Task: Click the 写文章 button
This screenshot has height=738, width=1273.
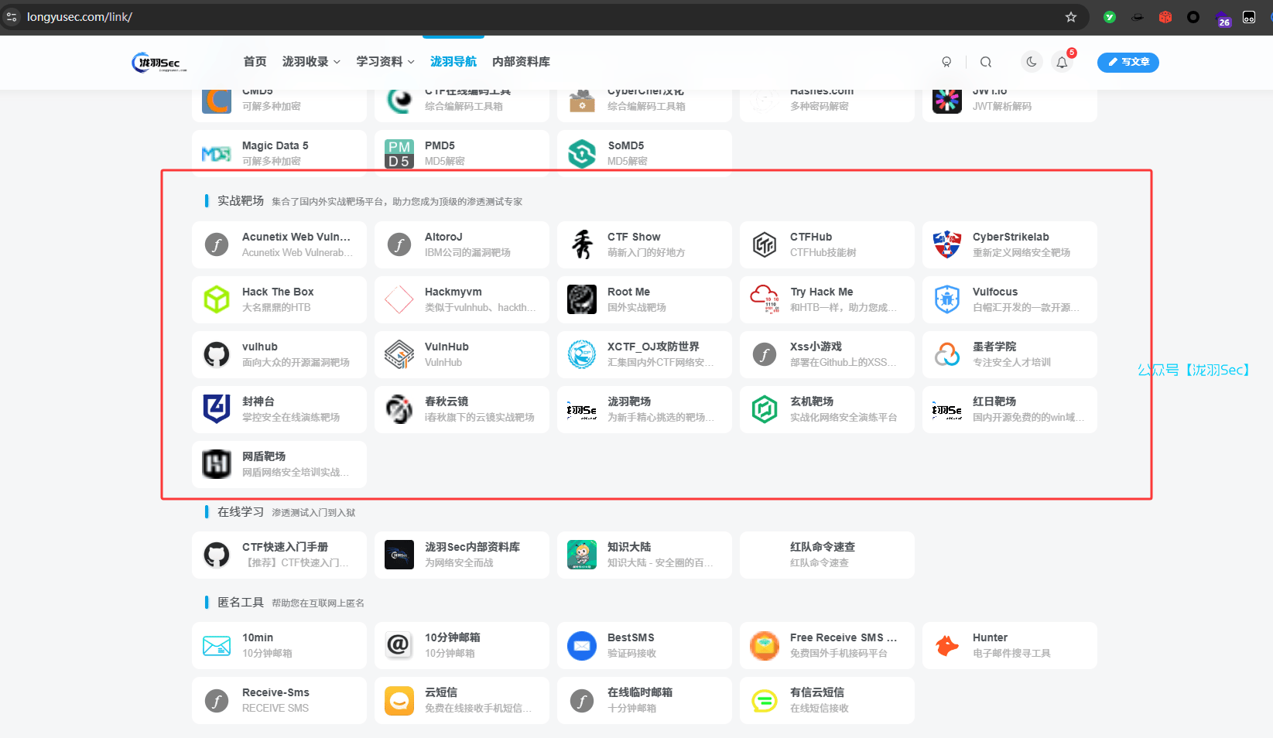Action: 1128,62
